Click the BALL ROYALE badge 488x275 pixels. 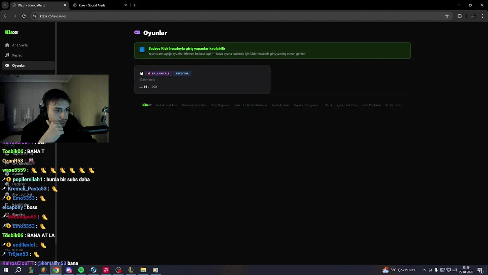(x=158, y=73)
